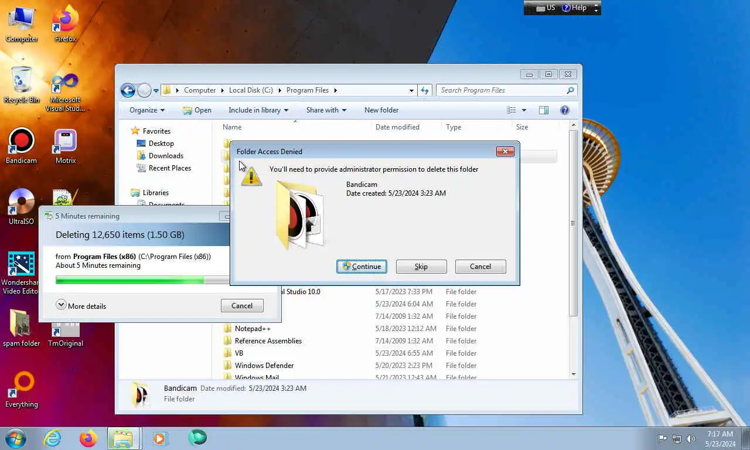Open Internet Explorer from the taskbar
750x450 pixels.
(x=53, y=438)
